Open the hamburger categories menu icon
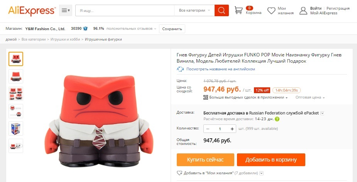357x182 pixels. (66, 10)
